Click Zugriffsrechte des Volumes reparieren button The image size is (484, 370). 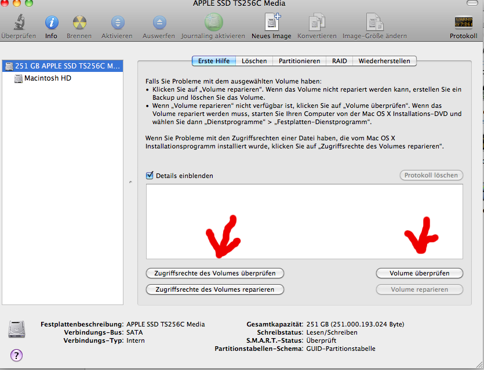214,289
